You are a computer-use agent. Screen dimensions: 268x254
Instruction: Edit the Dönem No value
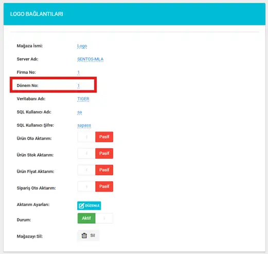tap(78, 86)
